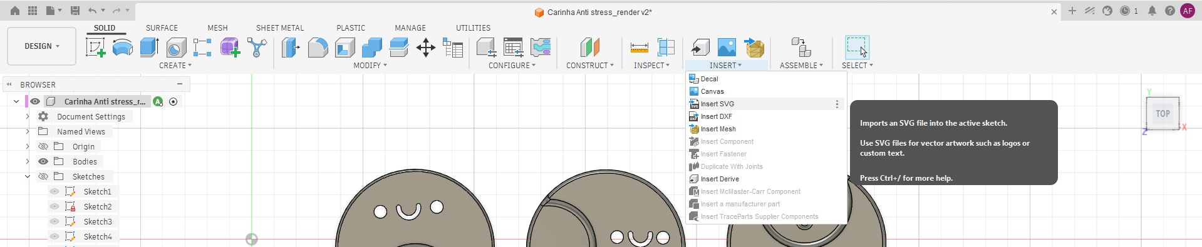Select the Create Base Feature purple icon

point(230,48)
